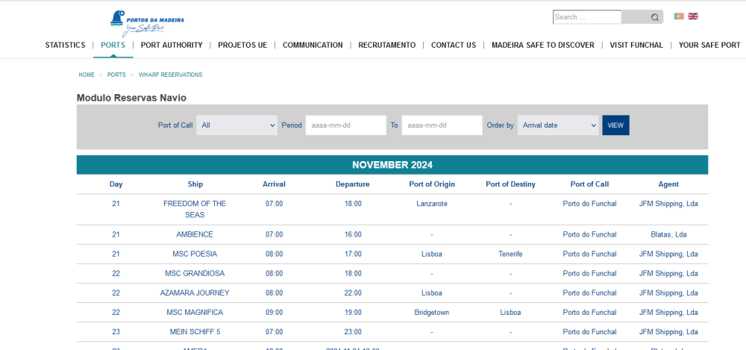Switch language with the Portuguese flag
The image size is (746, 350).
pyautogui.click(x=679, y=16)
